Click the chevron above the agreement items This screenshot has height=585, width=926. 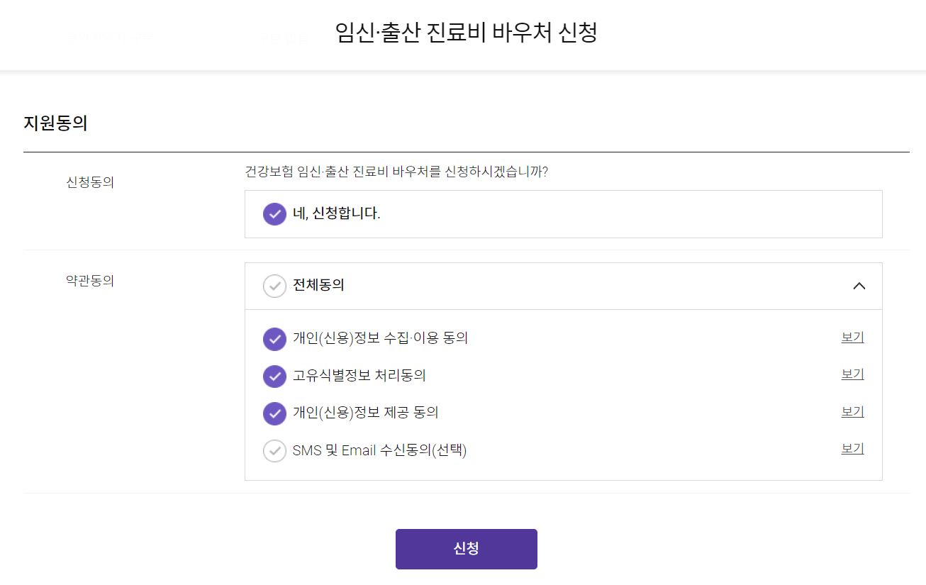(859, 286)
